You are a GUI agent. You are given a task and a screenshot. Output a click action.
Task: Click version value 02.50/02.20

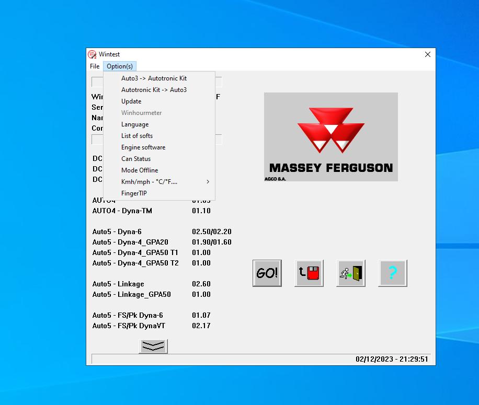click(212, 232)
